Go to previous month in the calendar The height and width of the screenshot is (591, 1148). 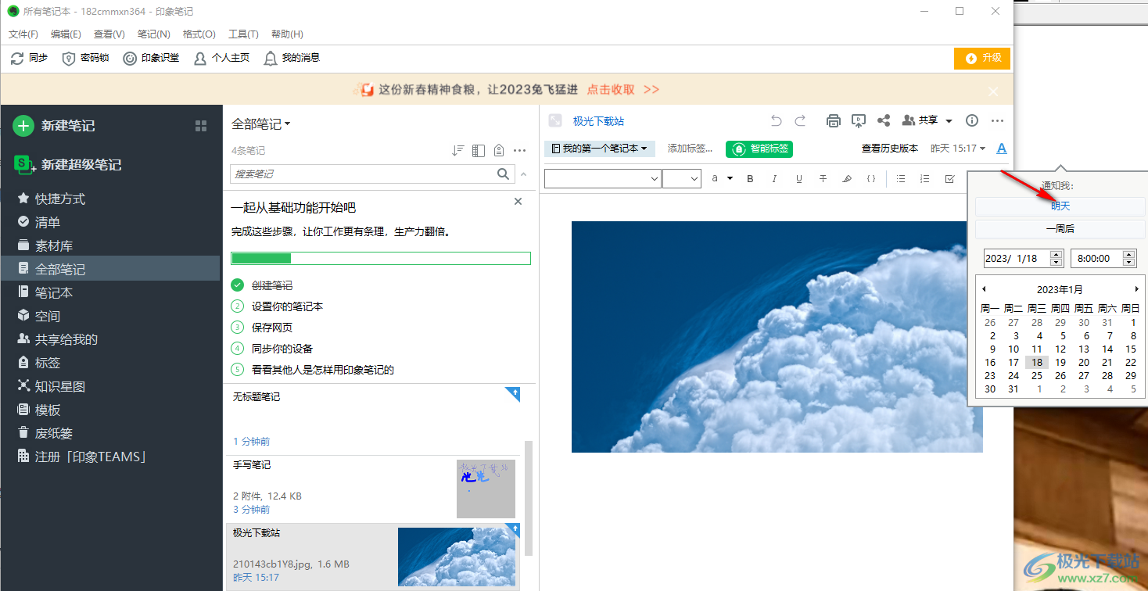pos(984,289)
